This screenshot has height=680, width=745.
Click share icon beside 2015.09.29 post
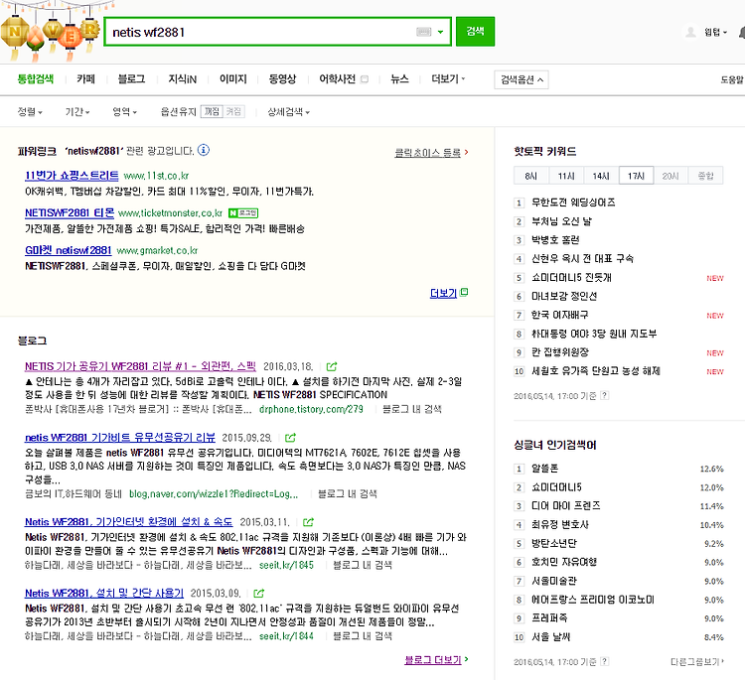pyautogui.click(x=290, y=438)
